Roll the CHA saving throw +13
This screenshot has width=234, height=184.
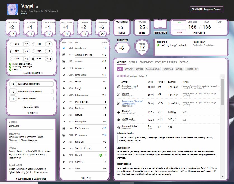tap(42, 59)
